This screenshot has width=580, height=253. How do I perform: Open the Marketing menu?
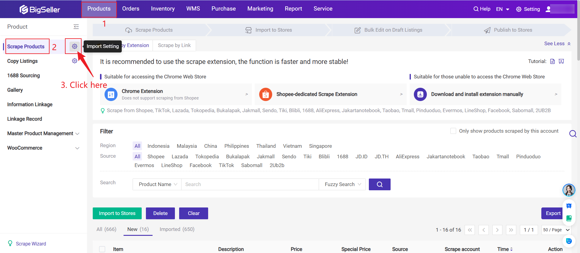pos(260,9)
